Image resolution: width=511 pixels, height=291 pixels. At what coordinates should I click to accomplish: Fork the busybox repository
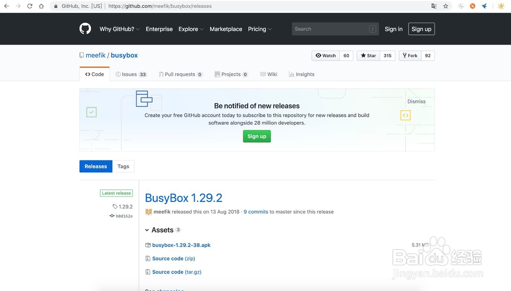coord(410,55)
